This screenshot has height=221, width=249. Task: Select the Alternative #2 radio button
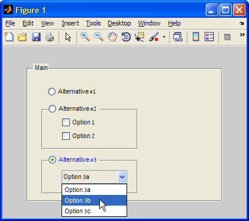[x=52, y=108]
